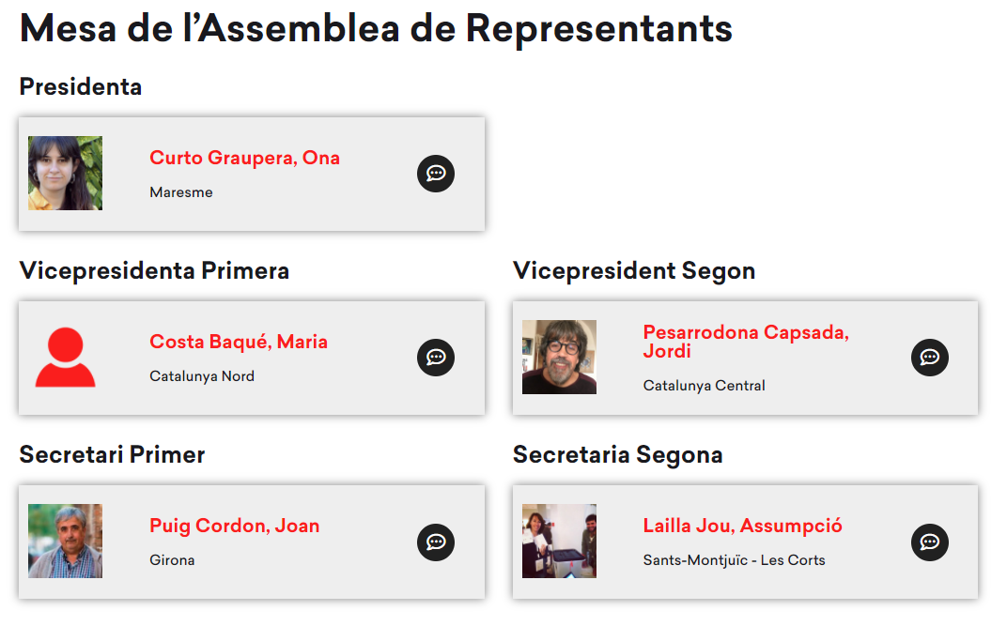Click photo of Jordi Pesarrodona Capsada
The height and width of the screenshot is (626, 1007).
click(x=559, y=358)
